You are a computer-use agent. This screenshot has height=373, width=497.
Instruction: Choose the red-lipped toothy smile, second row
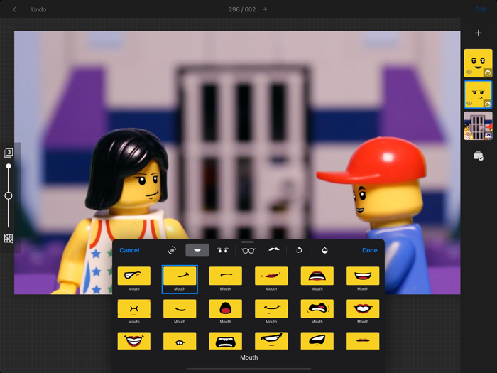[363, 308]
